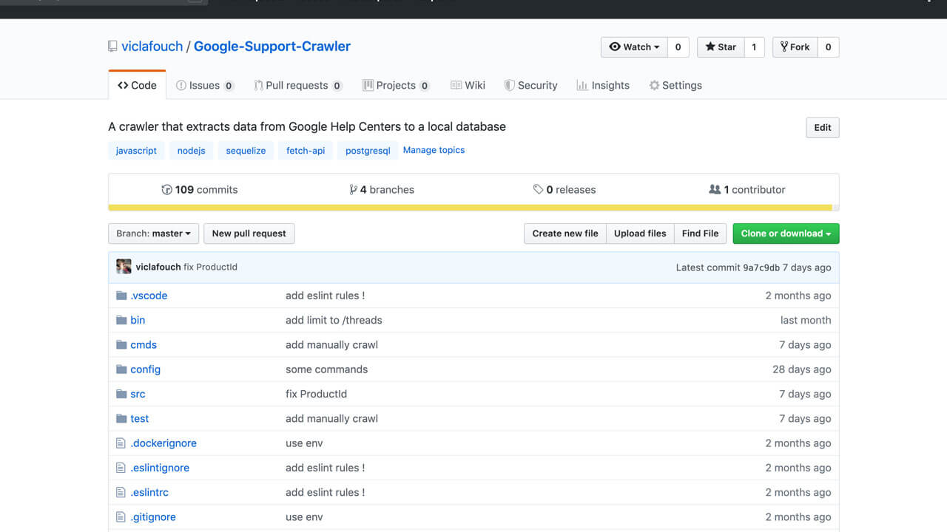Expand the Clone or download menu
Screen dimensions: 947x532
786,233
